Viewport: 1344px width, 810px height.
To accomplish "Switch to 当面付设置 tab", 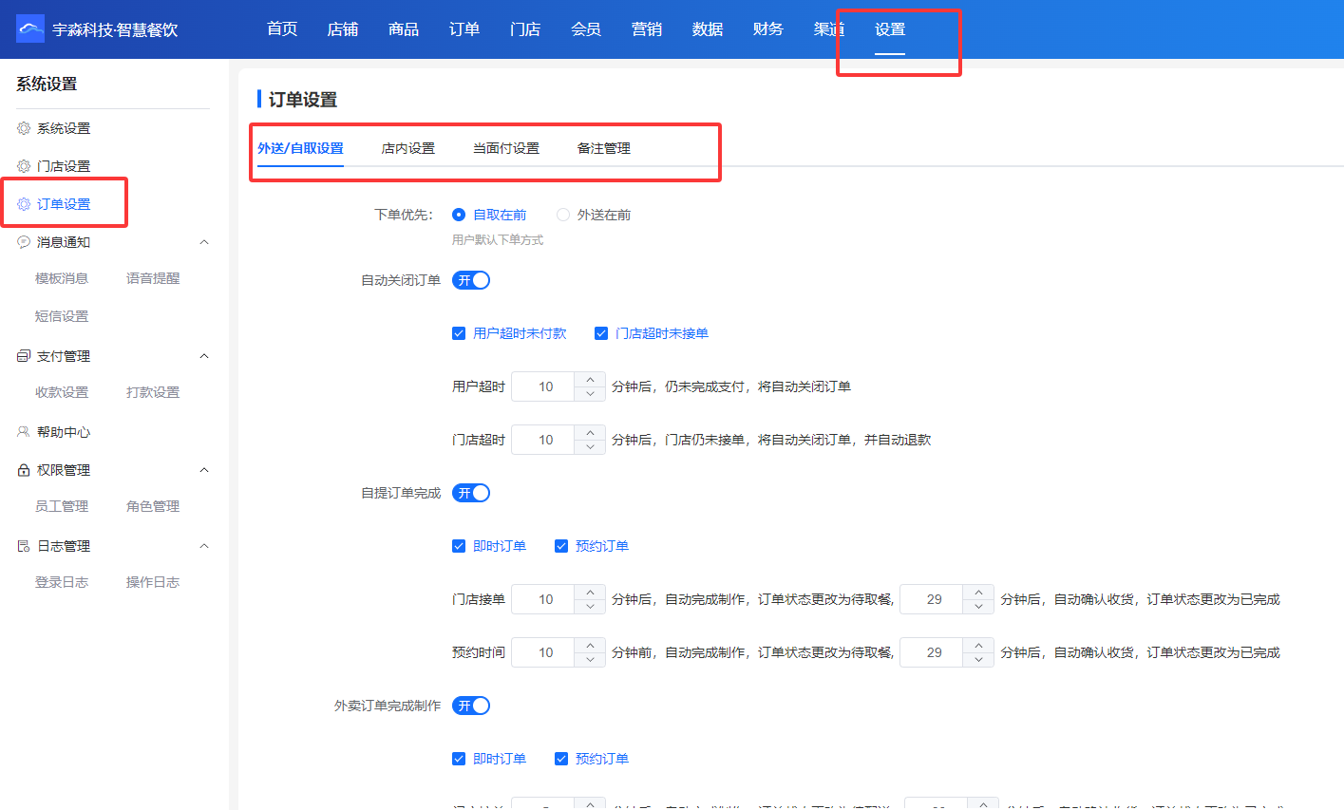I will point(506,148).
